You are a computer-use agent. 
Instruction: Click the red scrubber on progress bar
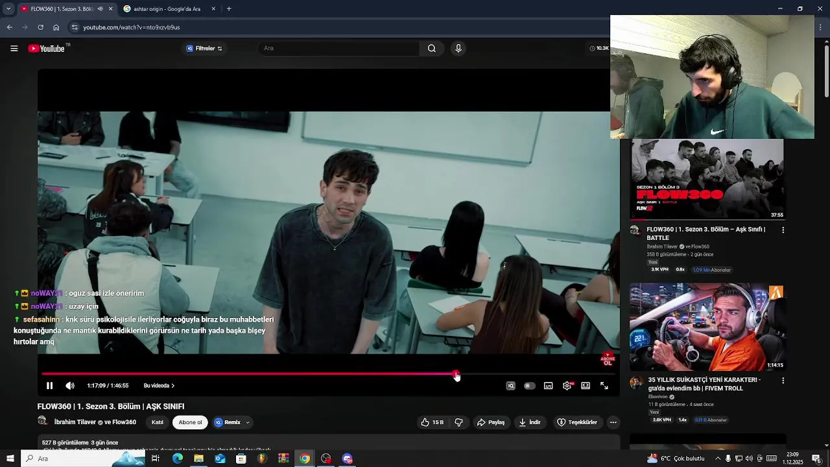[x=456, y=374]
